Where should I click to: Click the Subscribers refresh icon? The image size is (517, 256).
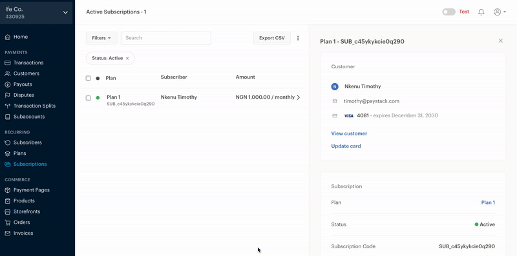pyautogui.click(x=8, y=143)
